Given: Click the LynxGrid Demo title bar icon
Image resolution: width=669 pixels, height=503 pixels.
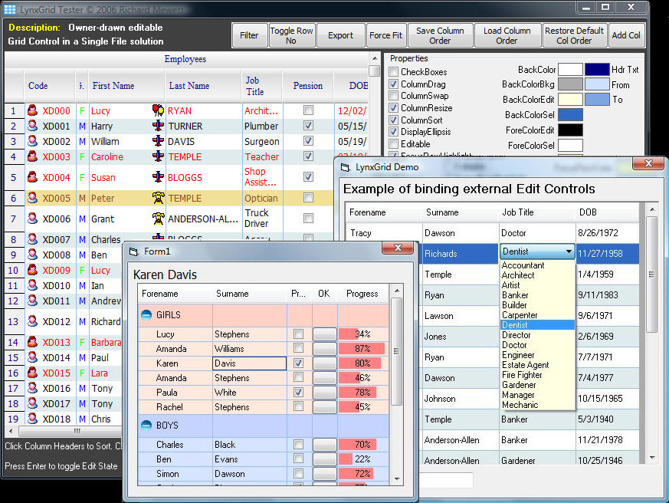Looking at the screenshot, I should 345,166.
